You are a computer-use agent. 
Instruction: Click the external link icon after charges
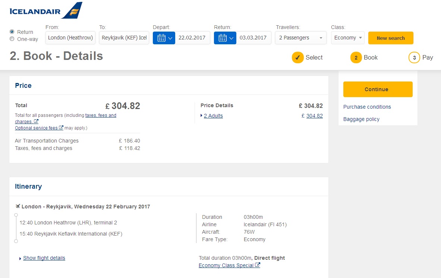[36, 121]
